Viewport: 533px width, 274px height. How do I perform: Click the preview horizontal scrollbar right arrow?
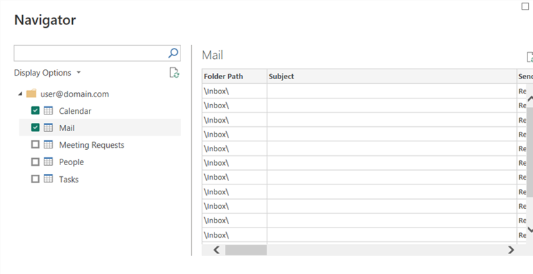[511, 250]
